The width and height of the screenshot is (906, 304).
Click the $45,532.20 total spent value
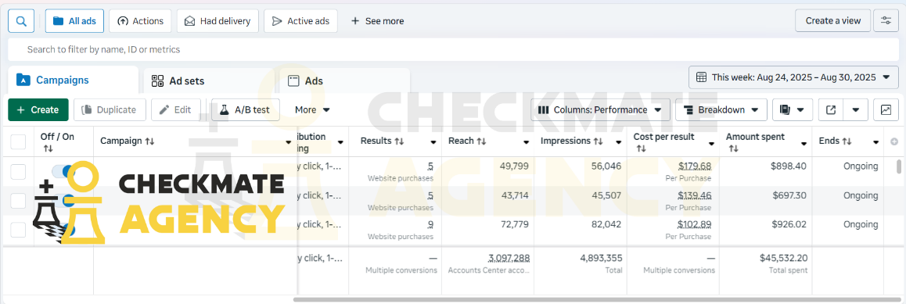(x=783, y=258)
